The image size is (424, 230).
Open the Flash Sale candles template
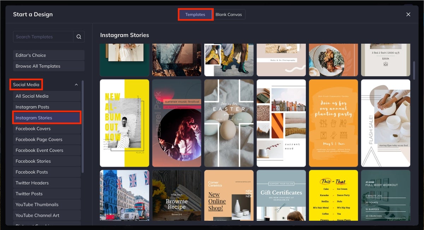click(385, 122)
